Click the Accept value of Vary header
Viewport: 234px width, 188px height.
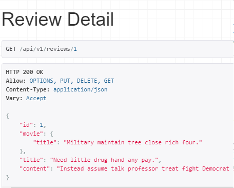[36, 98]
